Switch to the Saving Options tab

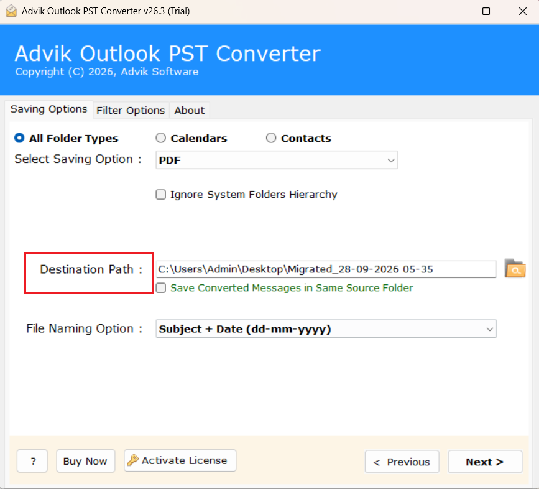click(x=49, y=109)
